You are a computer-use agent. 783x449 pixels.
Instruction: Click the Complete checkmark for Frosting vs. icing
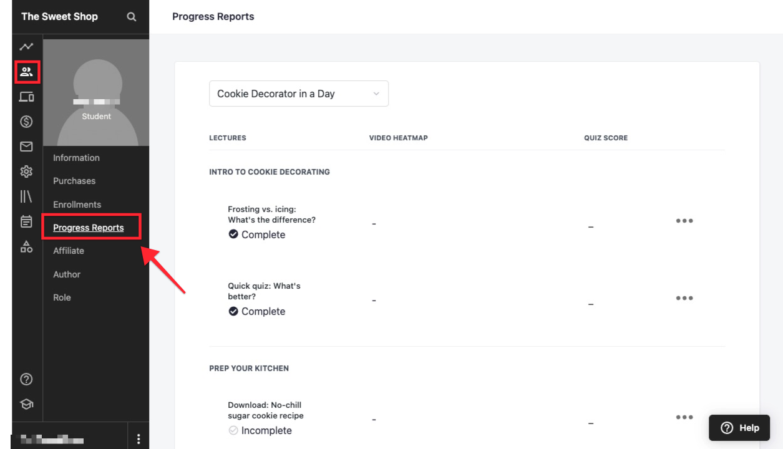233,234
